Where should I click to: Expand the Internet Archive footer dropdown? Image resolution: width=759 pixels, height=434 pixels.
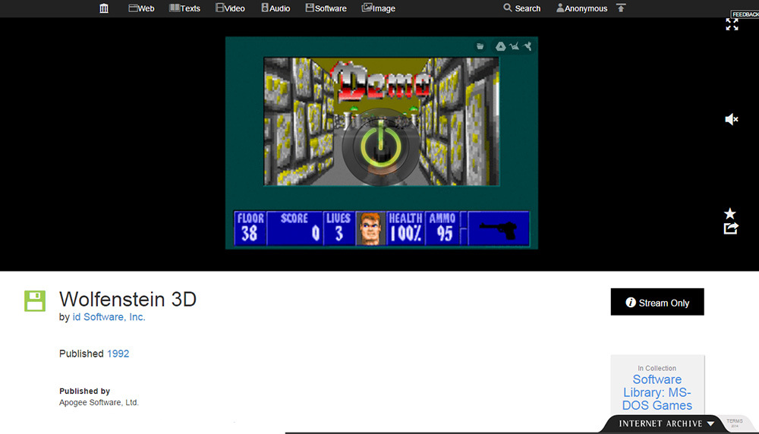666,423
